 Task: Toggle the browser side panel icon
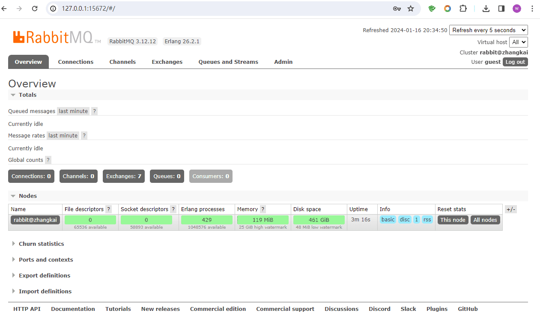tap(501, 9)
